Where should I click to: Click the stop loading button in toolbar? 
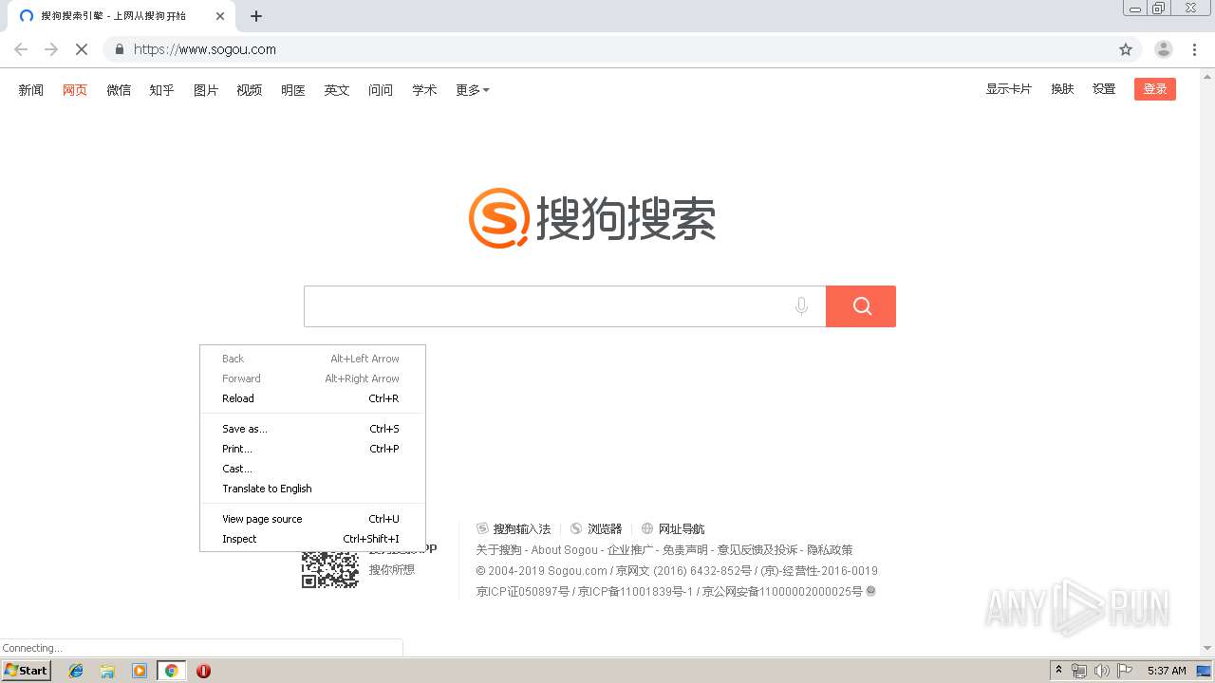click(x=82, y=49)
